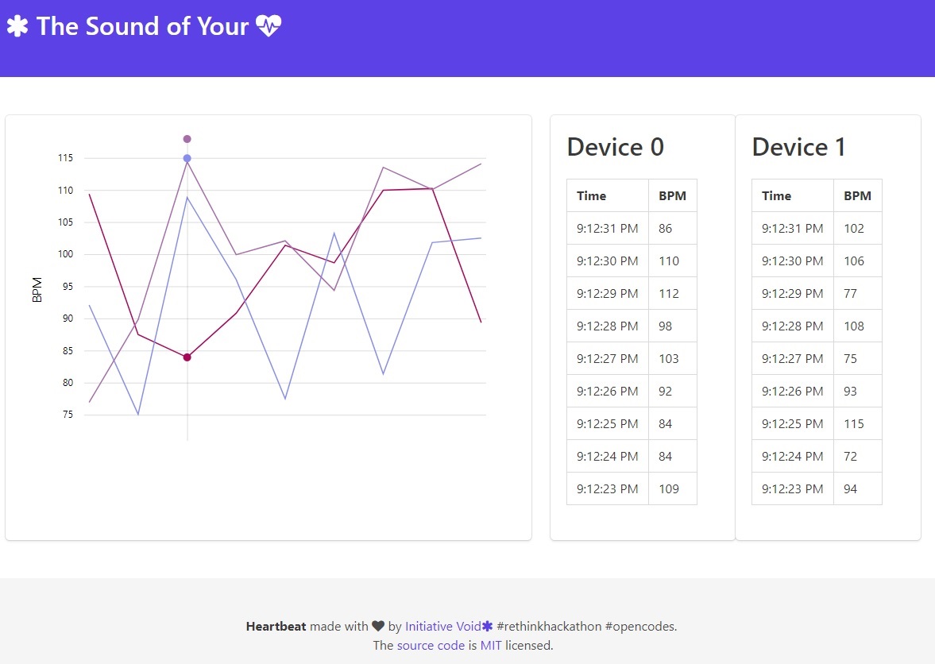Click the 'The Sound of Your' title
This screenshot has height=664, width=935.
point(142,26)
